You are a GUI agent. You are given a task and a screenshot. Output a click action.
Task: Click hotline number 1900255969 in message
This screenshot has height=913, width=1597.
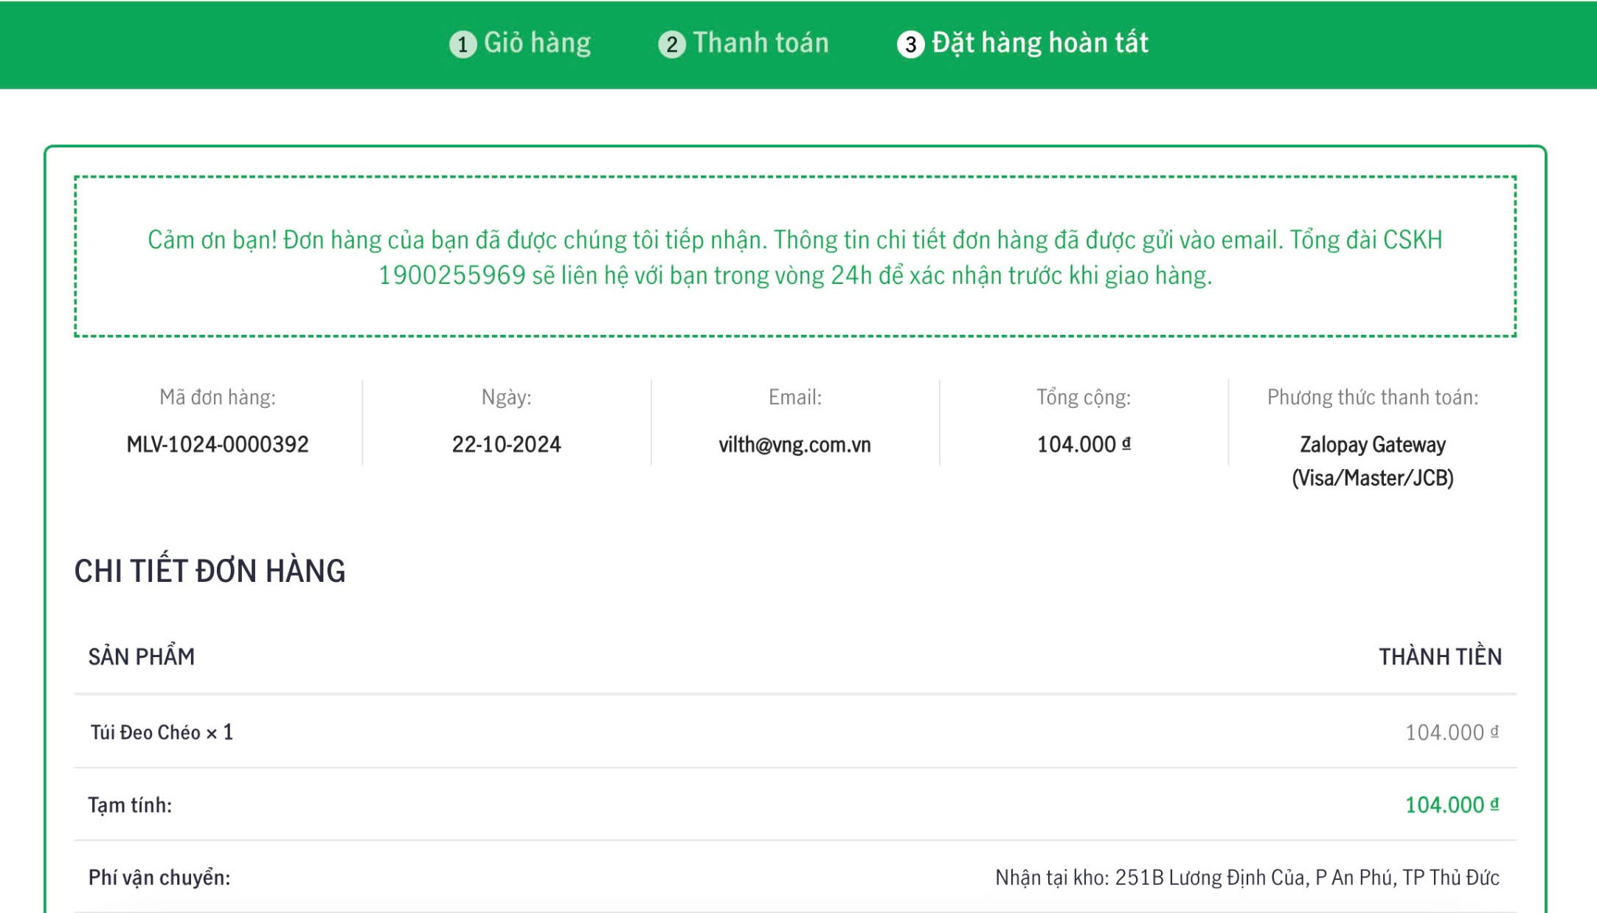tap(451, 275)
